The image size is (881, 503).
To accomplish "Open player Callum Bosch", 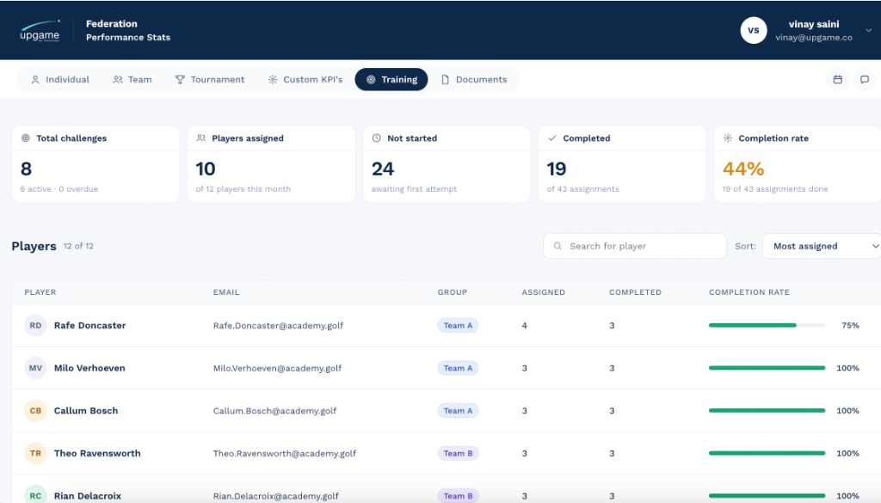I will (86, 411).
